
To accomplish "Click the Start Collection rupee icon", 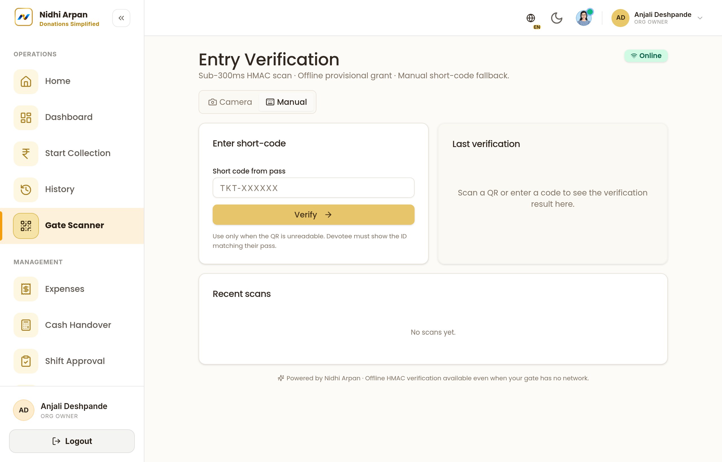I will pyautogui.click(x=26, y=153).
